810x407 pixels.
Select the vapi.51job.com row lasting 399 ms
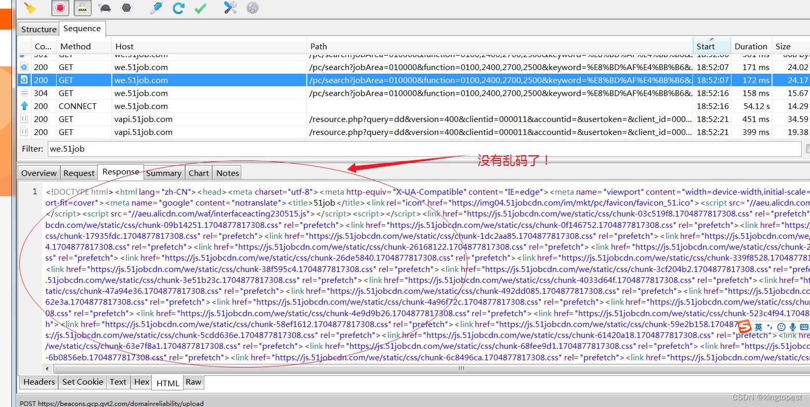[414, 132]
